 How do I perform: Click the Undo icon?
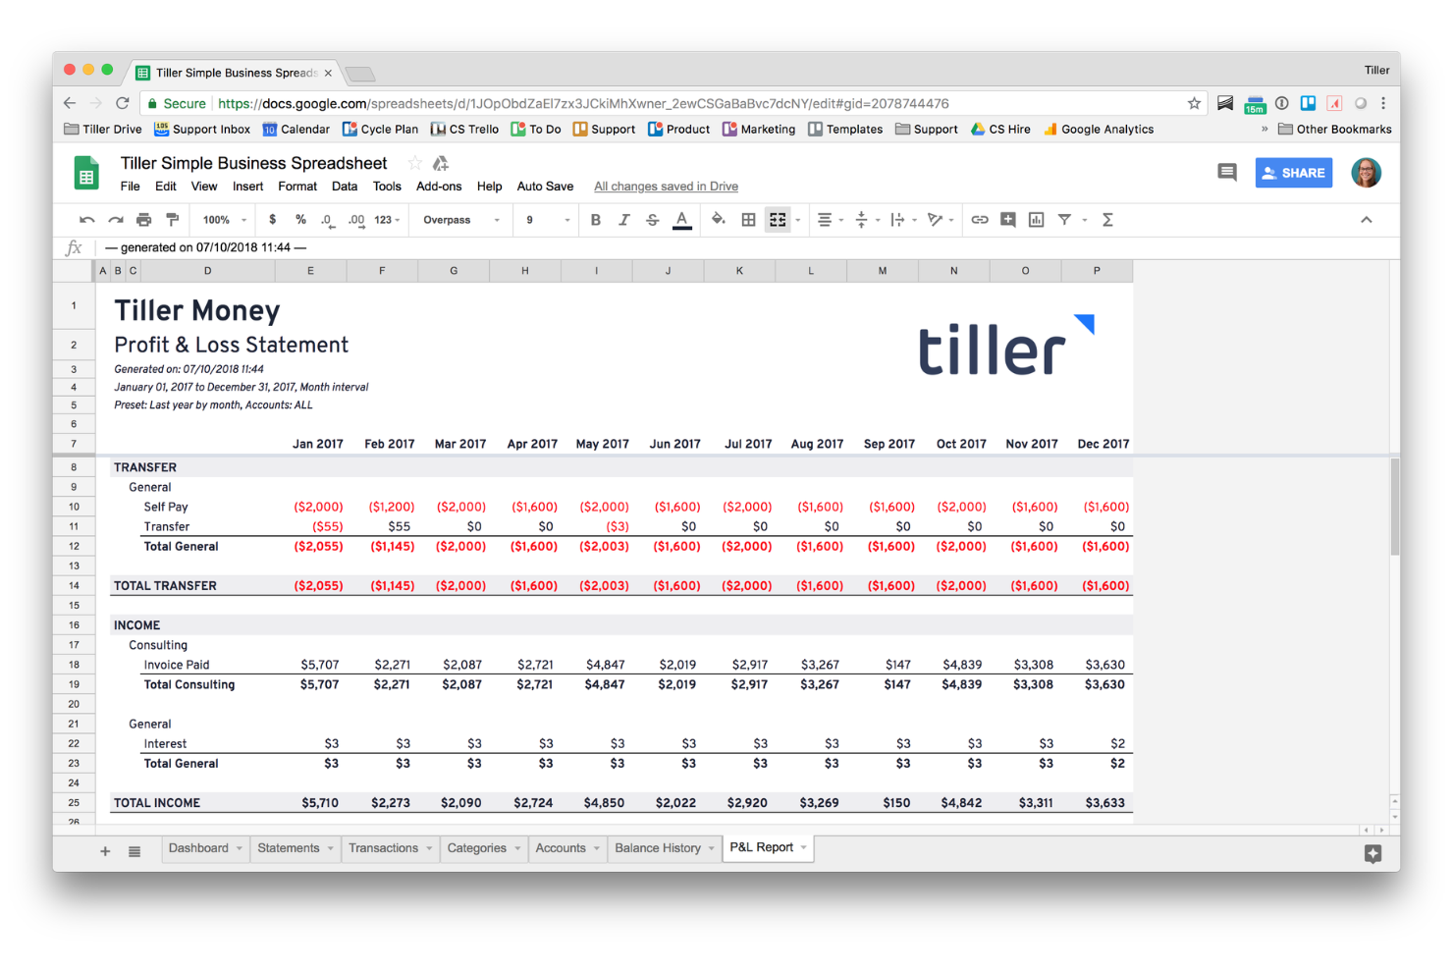point(86,220)
